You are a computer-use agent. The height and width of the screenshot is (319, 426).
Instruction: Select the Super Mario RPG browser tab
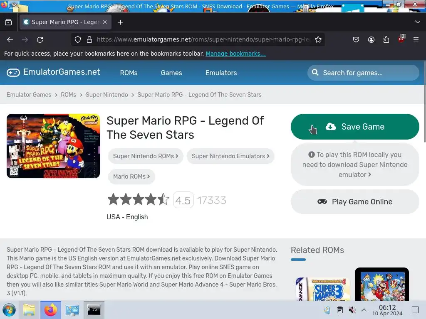(x=65, y=22)
